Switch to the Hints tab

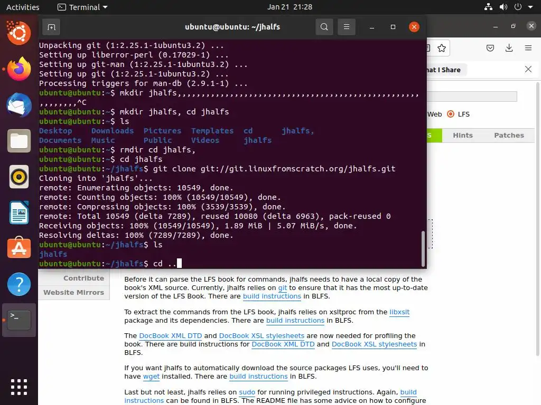click(x=463, y=136)
